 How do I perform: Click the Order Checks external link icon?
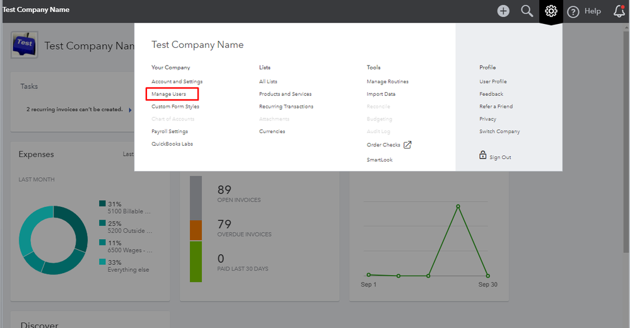[407, 144]
